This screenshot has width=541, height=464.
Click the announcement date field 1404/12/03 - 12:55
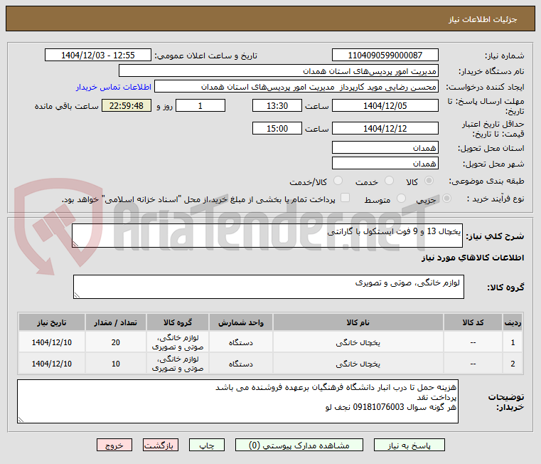pyautogui.click(x=98, y=56)
